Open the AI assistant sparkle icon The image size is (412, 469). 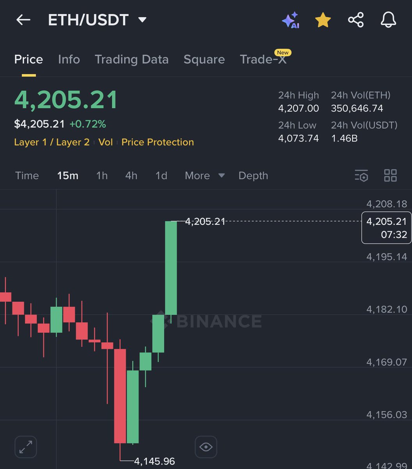point(291,20)
